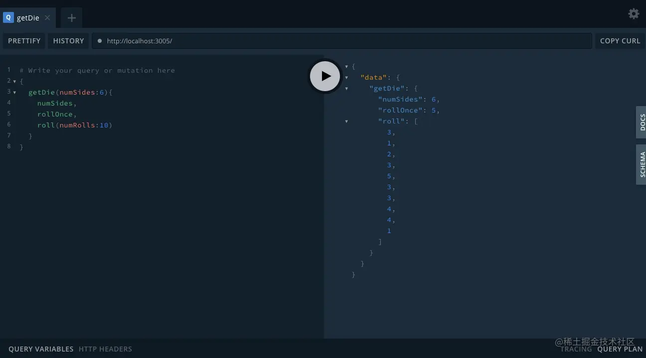This screenshot has height=358, width=646.
Task: Click the last roll value 1
Action: [389, 231]
